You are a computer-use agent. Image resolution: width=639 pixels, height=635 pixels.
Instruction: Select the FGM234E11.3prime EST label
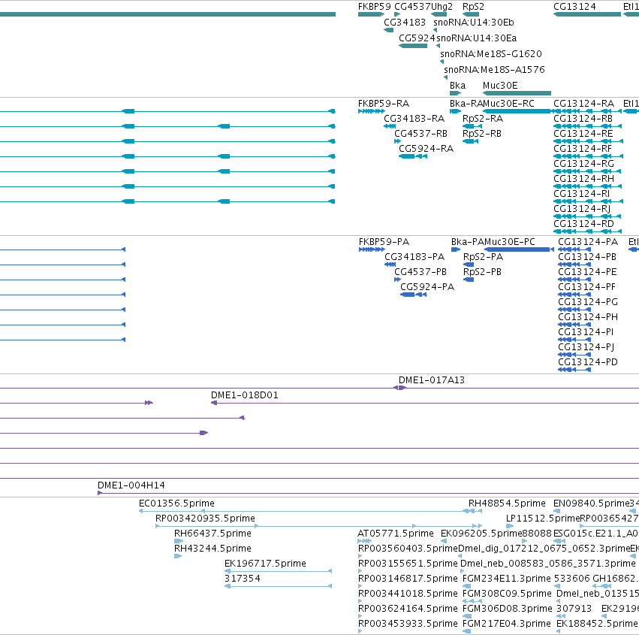507,579
